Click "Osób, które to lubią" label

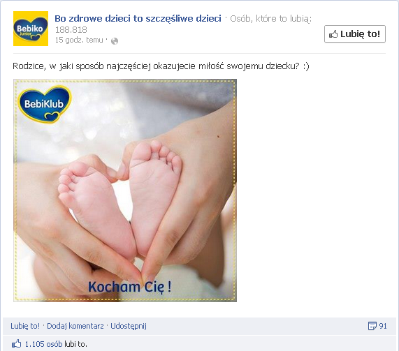click(x=270, y=19)
